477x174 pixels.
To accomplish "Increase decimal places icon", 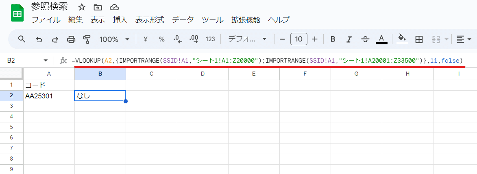I will click(194, 39).
